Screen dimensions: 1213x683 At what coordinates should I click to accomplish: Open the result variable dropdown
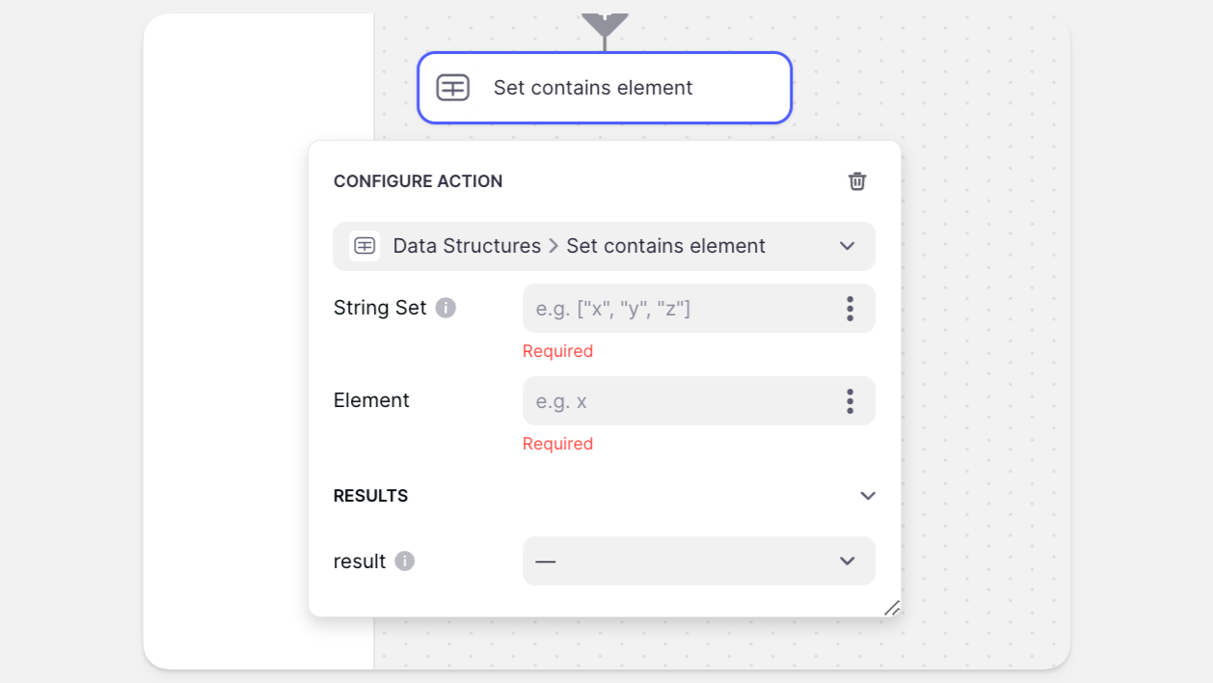coord(698,561)
